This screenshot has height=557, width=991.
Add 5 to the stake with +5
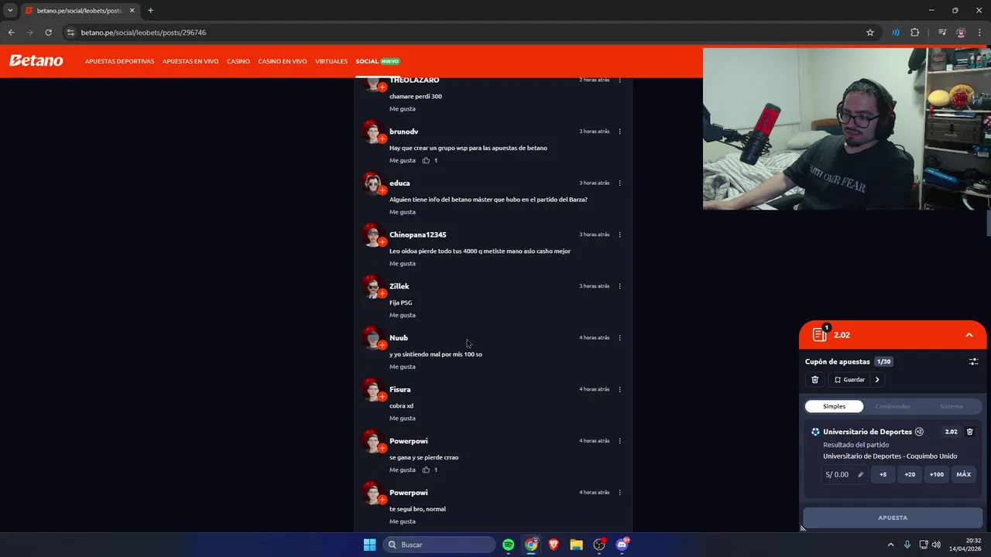[883, 475]
